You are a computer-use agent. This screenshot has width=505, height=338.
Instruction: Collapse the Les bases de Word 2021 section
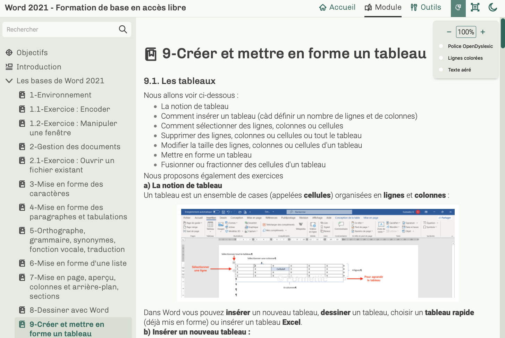click(9, 81)
